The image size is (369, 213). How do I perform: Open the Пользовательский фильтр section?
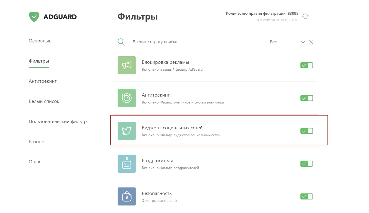[x=57, y=122]
